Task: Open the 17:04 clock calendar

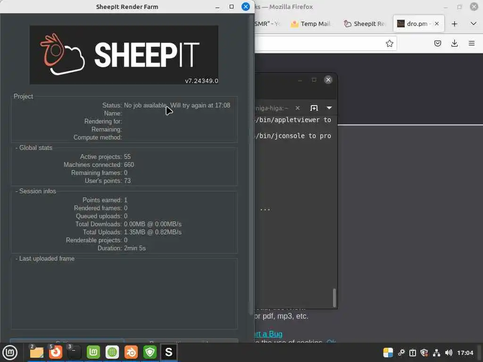Action: pyautogui.click(x=465, y=353)
